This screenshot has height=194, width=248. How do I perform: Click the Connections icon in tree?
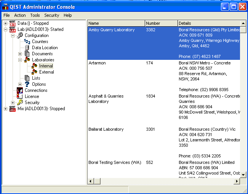pos(20,90)
